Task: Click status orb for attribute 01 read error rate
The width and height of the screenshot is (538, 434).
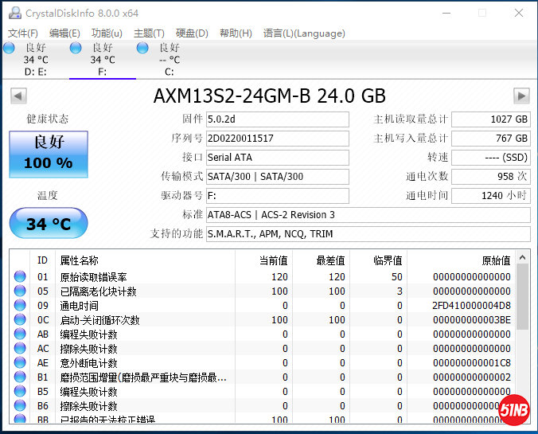Action: point(20,277)
